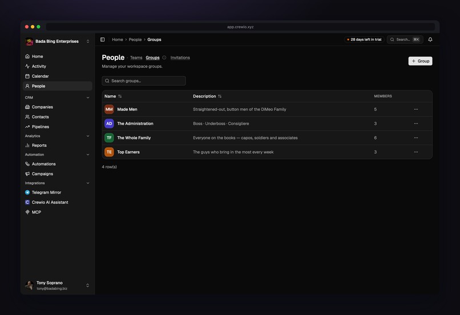This screenshot has height=315, width=460.
Task: Focus the Search groups field
Action: (144, 81)
